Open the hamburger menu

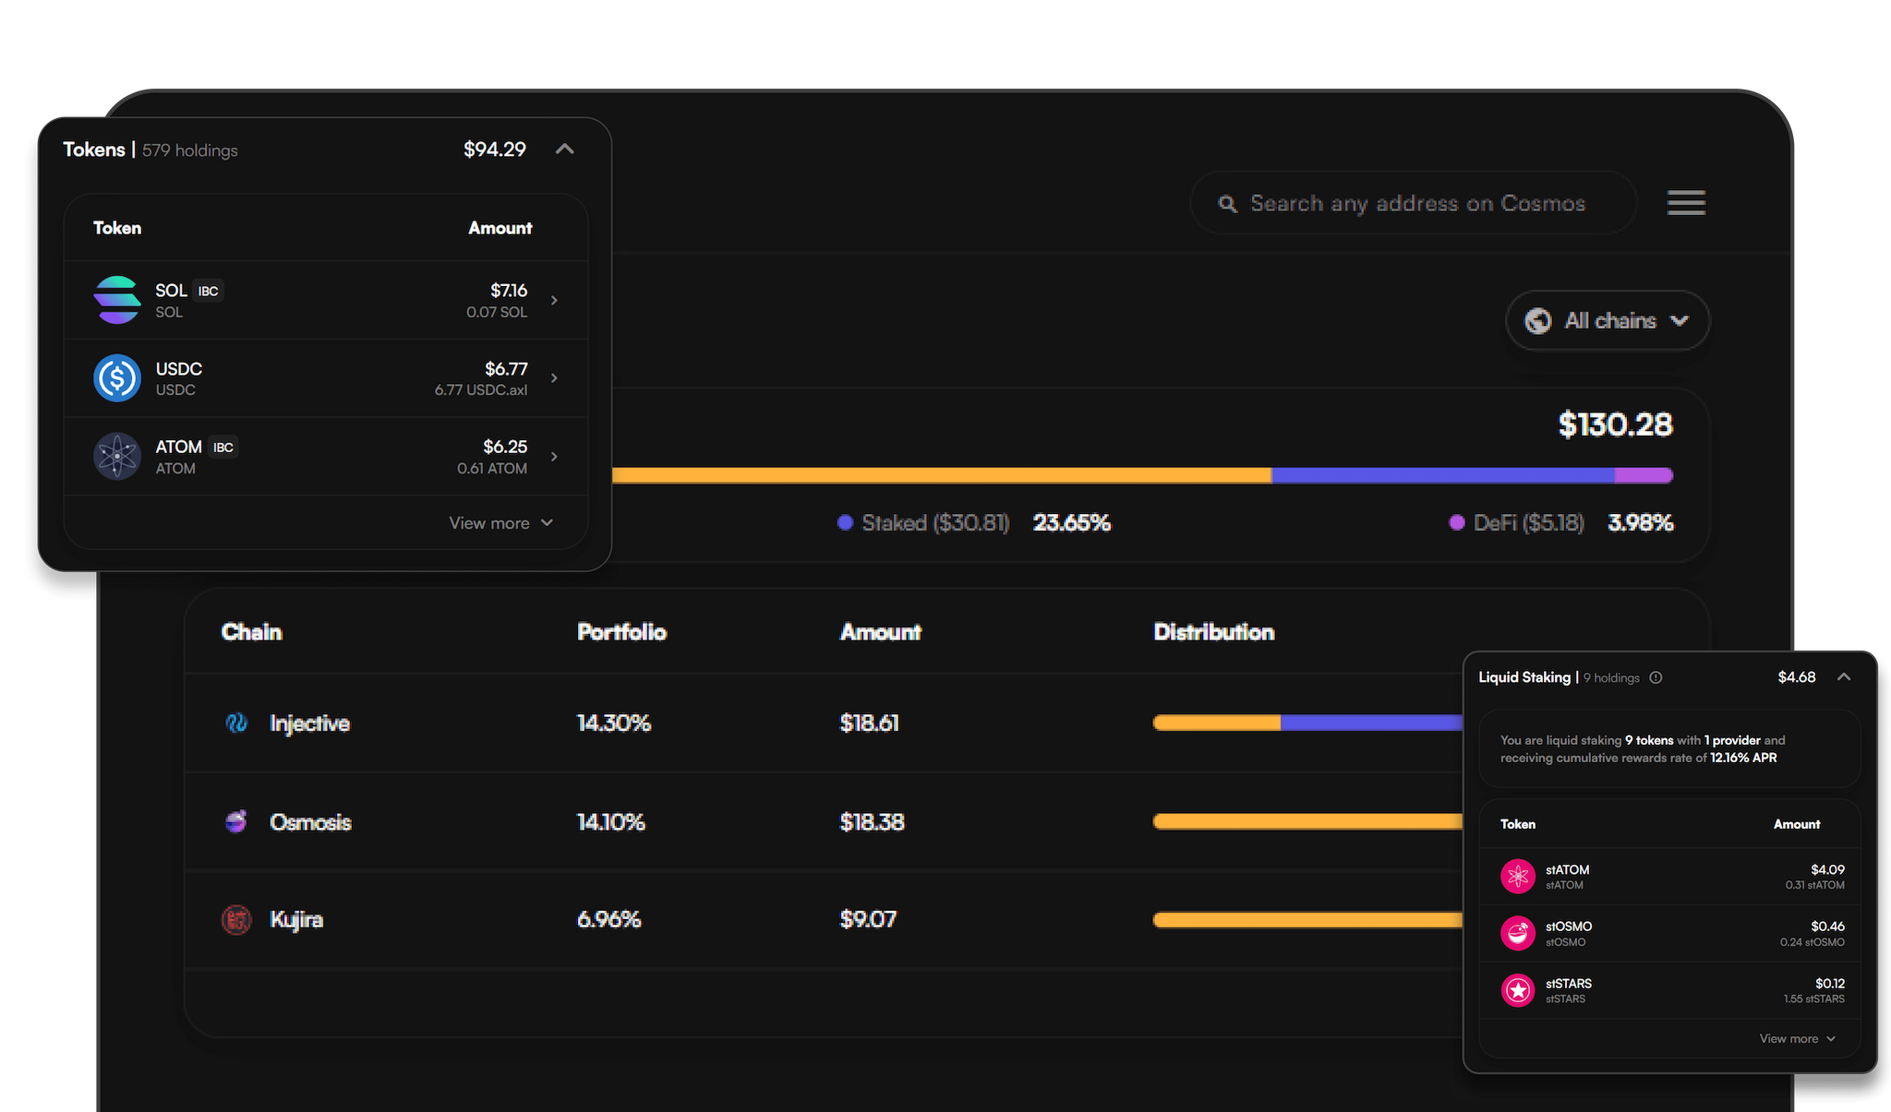(1686, 203)
